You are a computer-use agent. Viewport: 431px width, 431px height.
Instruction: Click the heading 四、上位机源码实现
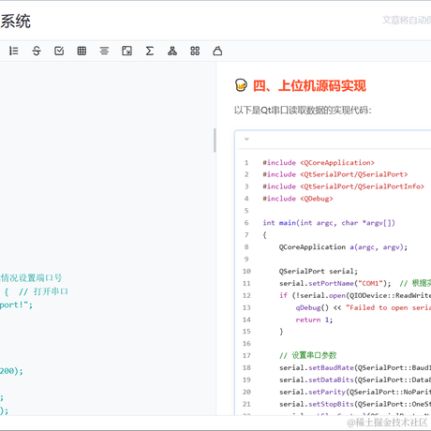click(309, 85)
